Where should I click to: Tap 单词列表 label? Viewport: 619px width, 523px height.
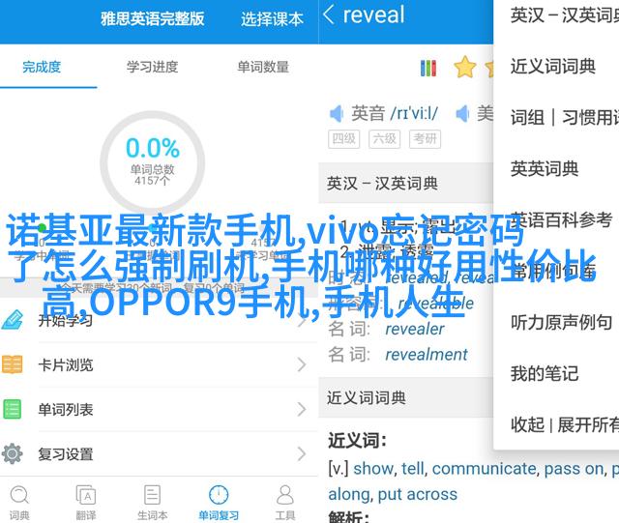pyautogui.click(x=66, y=409)
